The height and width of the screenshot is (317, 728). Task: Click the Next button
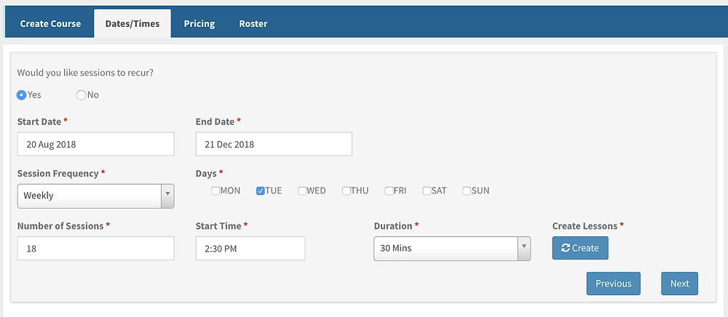pyautogui.click(x=680, y=284)
